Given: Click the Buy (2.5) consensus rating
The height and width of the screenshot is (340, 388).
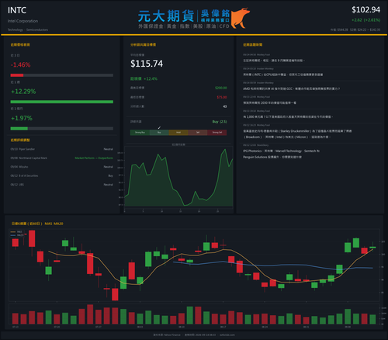Looking at the screenshot, I should (x=220, y=122).
